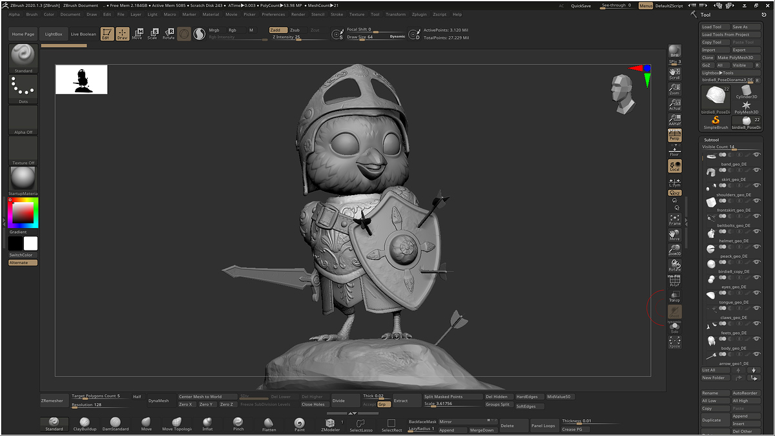Open the Alpha Off selector
This screenshot has height=436, width=775.
(x=23, y=119)
